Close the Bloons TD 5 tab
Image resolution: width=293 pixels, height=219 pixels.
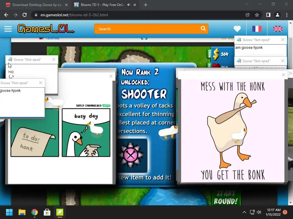pyautogui.click(x=135, y=5)
